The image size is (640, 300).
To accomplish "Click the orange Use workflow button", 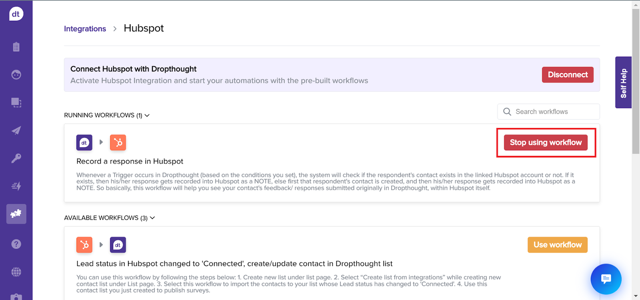I will pos(557,245).
